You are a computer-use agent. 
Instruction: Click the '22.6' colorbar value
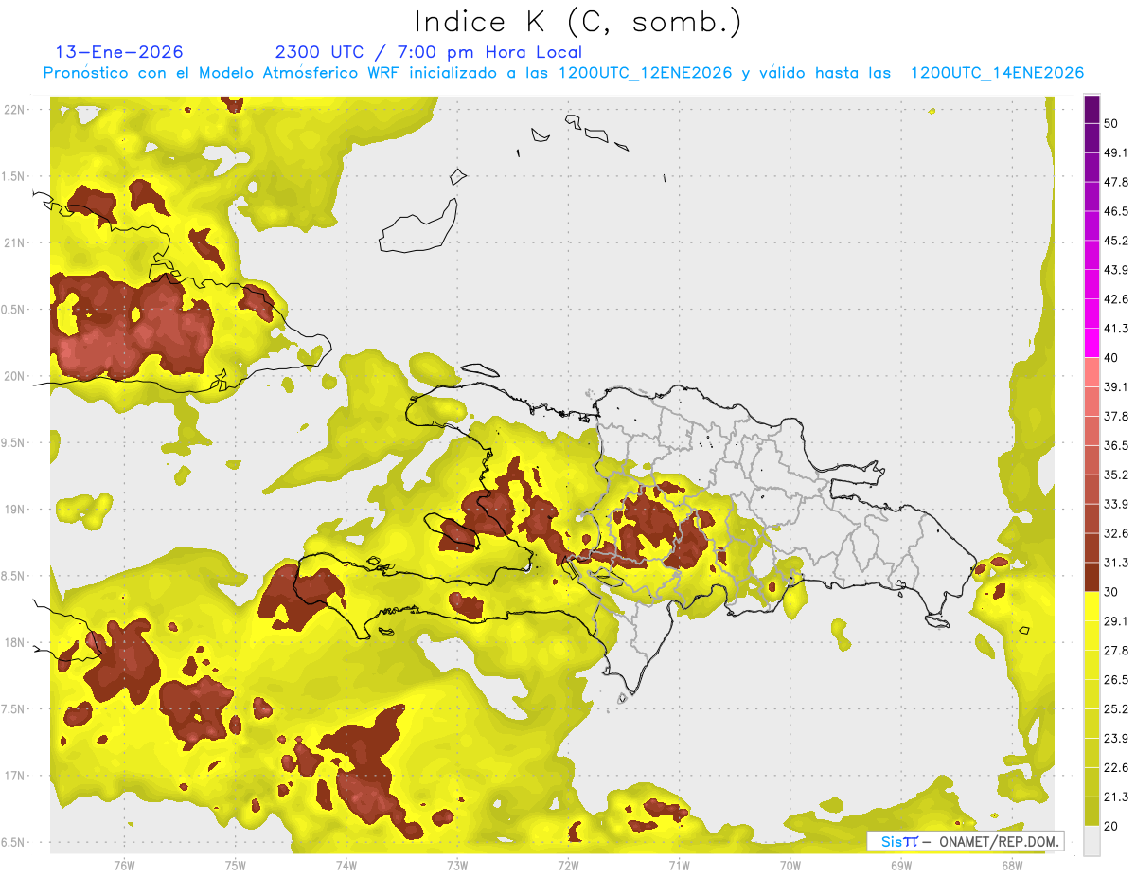point(1116,767)
